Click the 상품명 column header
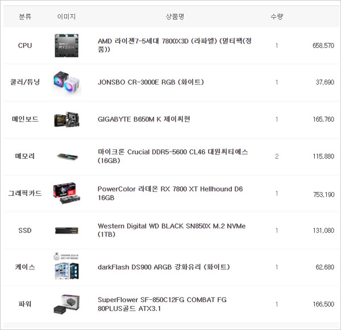The height and width of the screenshot is (330, 341). [175, 16]
